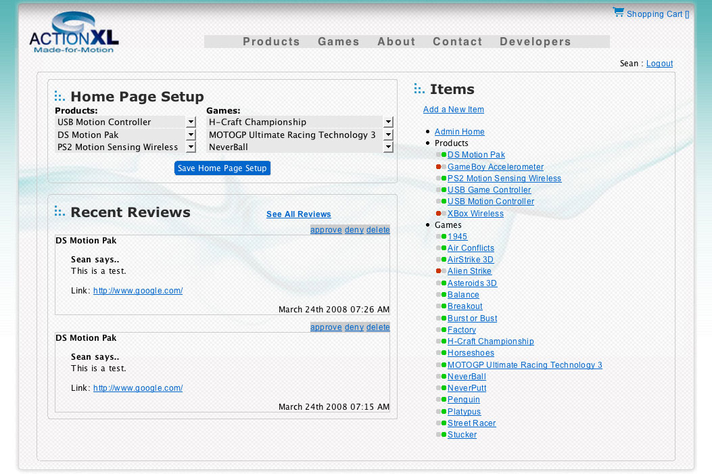Click status indicator next to USB Motion Controller link
The width and height of the screenshot is (712, 474).
pos(442,202)
